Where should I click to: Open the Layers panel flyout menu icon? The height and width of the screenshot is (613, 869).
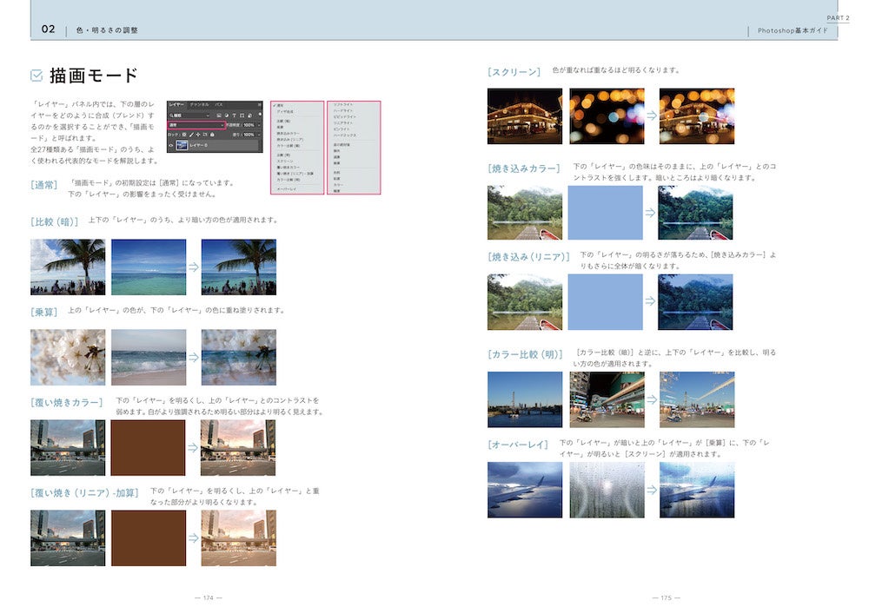(x=259, y=105)
